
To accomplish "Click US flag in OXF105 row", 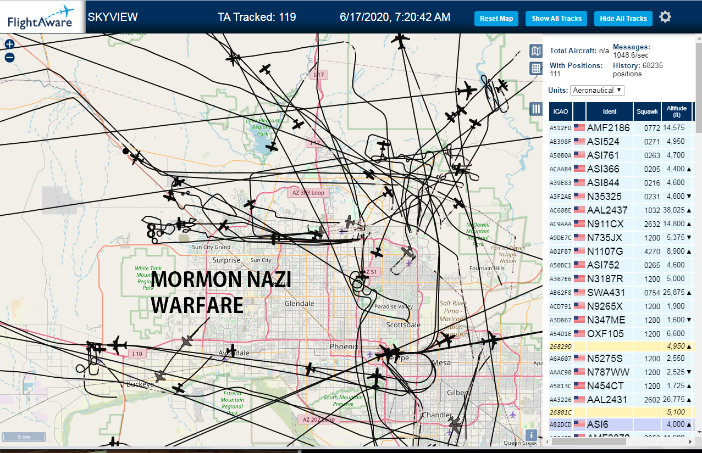I will click(579, 334).
